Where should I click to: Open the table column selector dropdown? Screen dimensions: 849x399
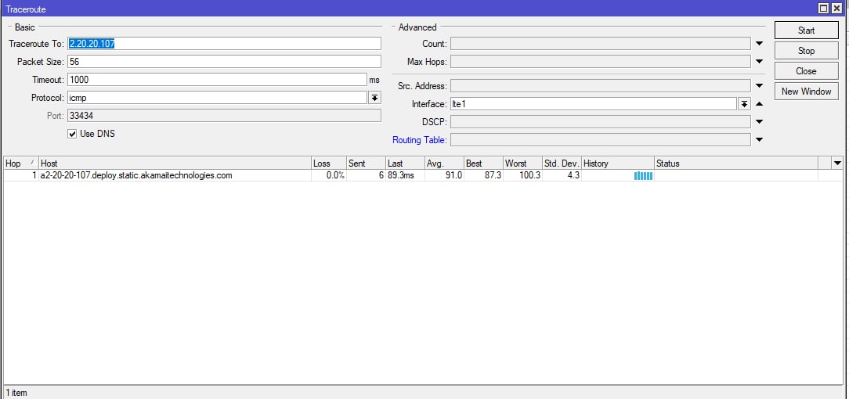[837, 164]
